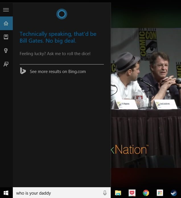The image size is (181, 198).
Task: Open the Windows Start menu
Action: click(x=6, y=193)
